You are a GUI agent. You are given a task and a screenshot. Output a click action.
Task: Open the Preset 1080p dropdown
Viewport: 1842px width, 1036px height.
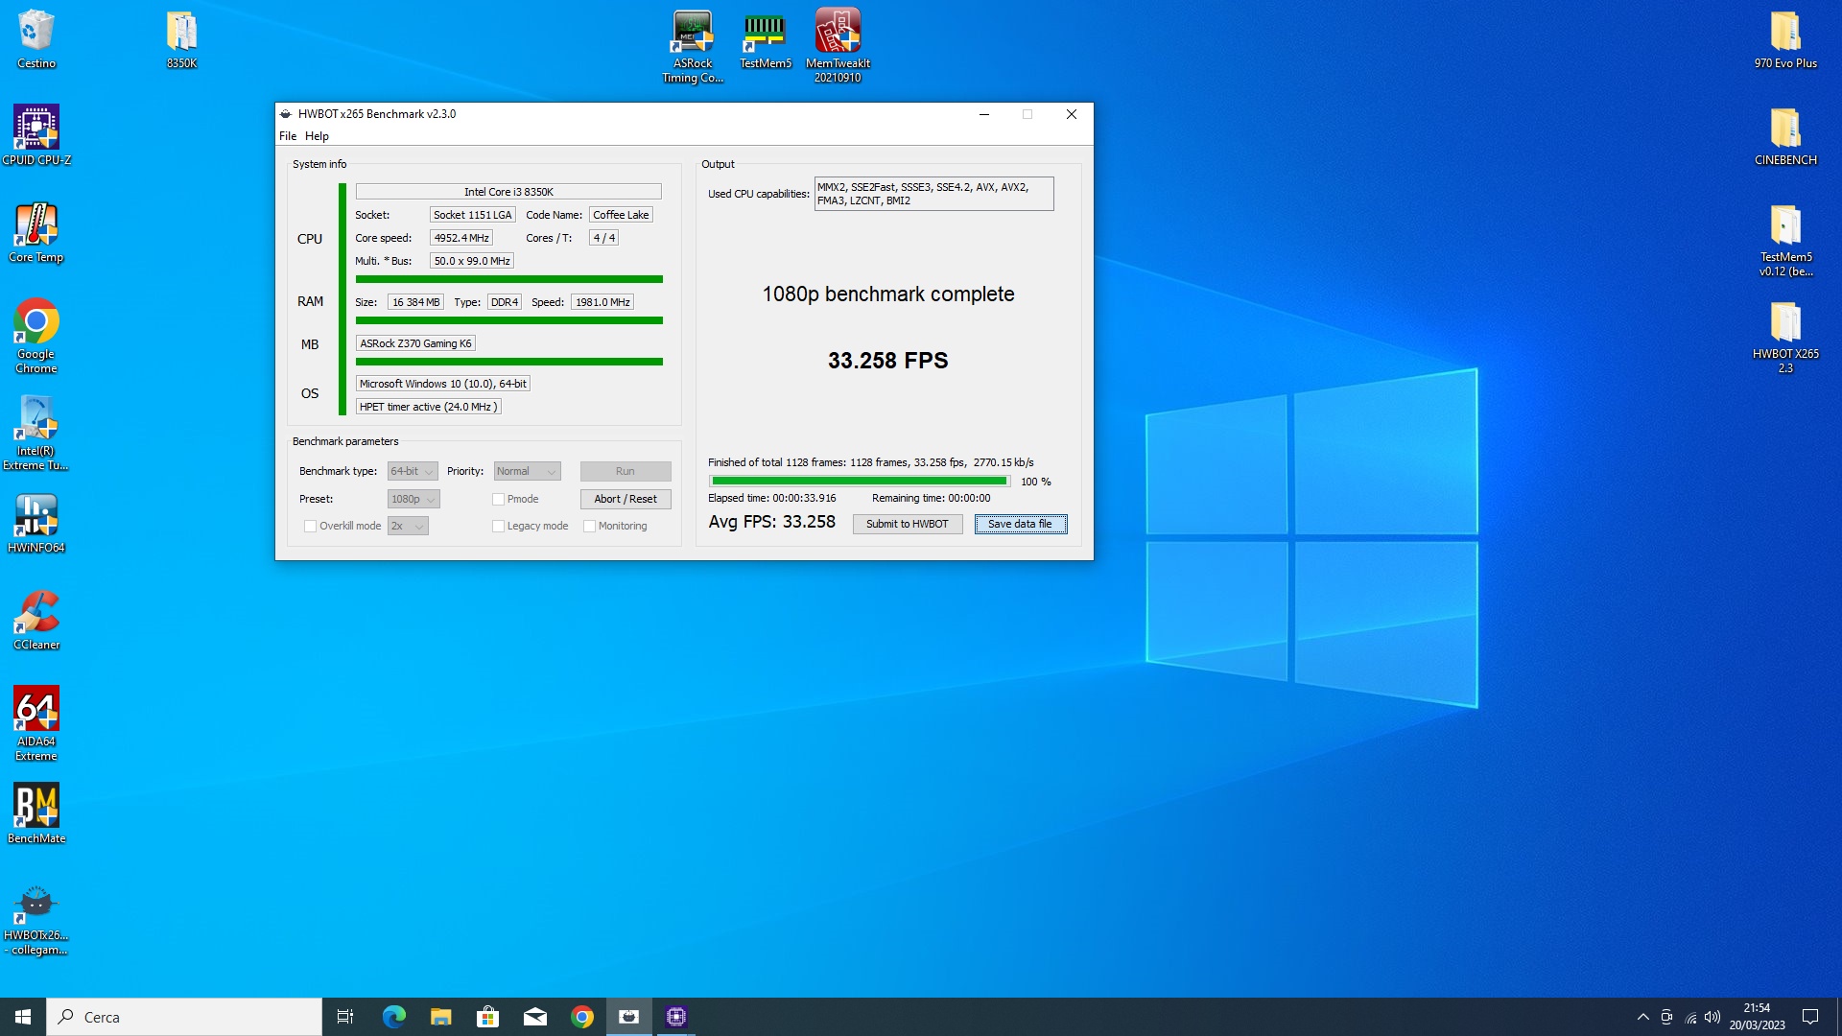click(x=413, y=499)
